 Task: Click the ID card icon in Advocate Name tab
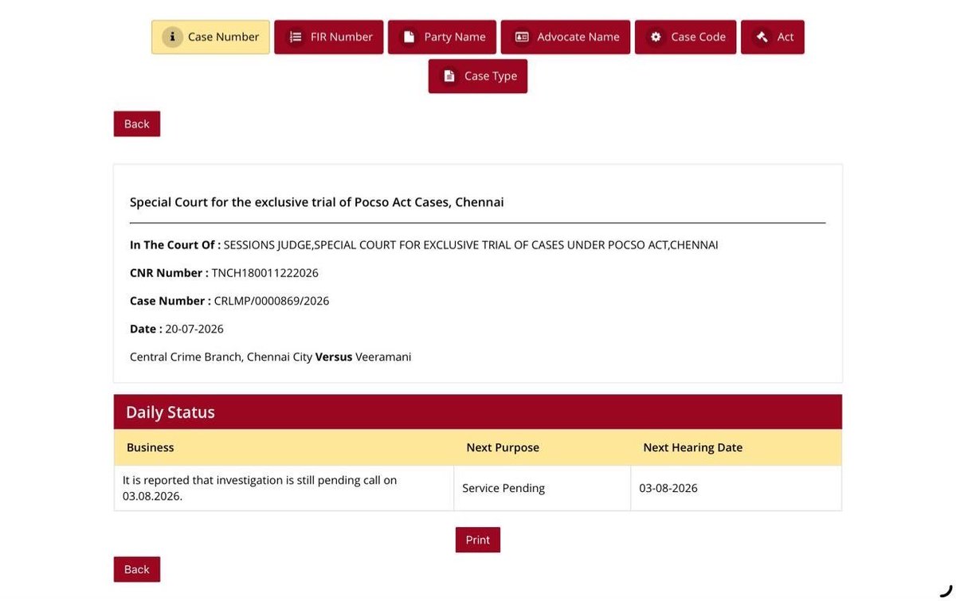tap(522, 37)
